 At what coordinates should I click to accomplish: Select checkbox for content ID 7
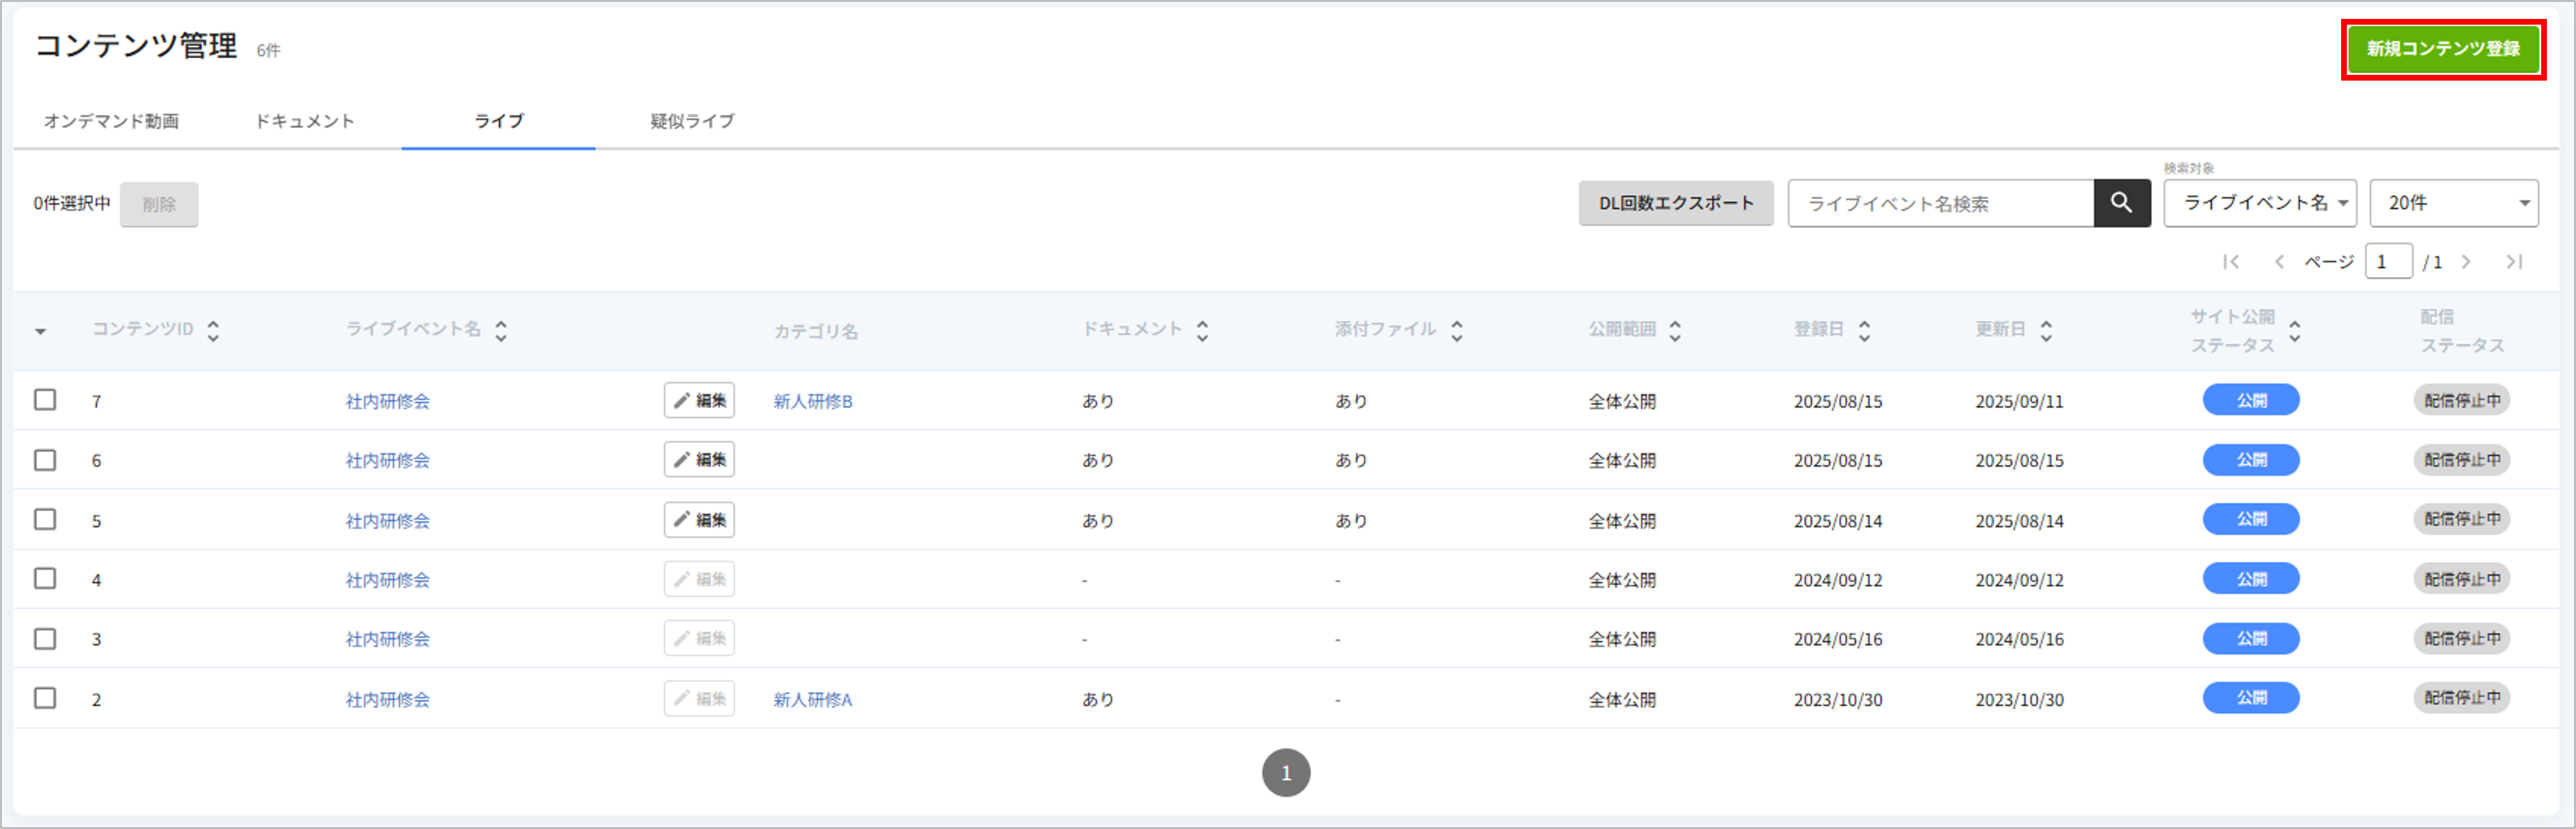tap(45, 400)
